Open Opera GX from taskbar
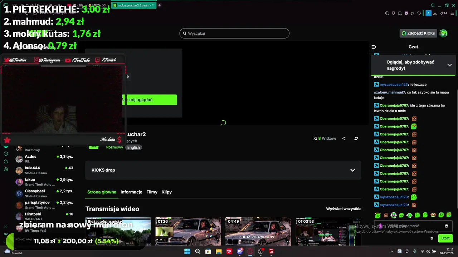Screen dimensions: 458x257 pyautogui.click(x=250, y=251)
